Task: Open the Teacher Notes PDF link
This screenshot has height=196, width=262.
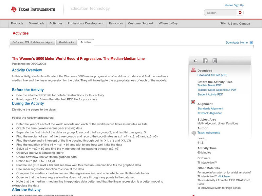Action: pos(209,85)
